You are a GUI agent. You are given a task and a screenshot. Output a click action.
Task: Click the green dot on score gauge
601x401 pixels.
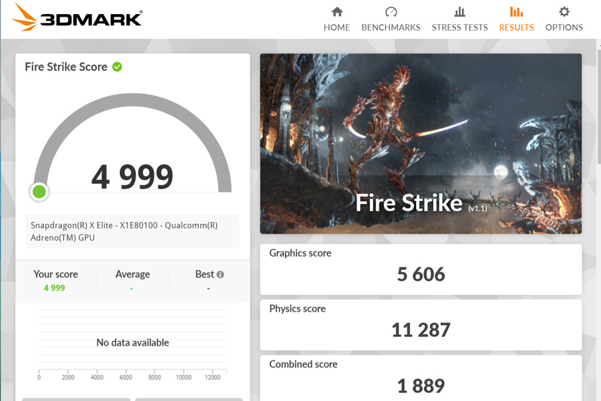point(39,192)
